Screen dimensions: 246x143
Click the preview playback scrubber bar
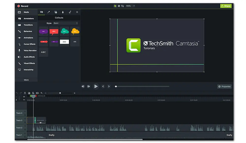(x=142, y=86)
